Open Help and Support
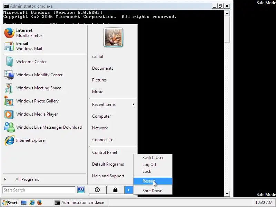 pyautogui.click(x=108, y=176)
